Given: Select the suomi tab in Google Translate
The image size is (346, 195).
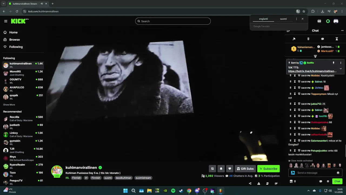Looking at the screenshot, I should tap(283, 19).
